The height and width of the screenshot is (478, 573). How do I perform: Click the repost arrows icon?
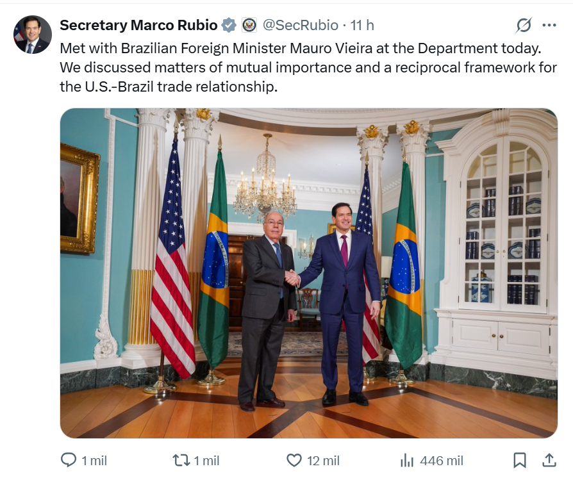click(181, 460)
